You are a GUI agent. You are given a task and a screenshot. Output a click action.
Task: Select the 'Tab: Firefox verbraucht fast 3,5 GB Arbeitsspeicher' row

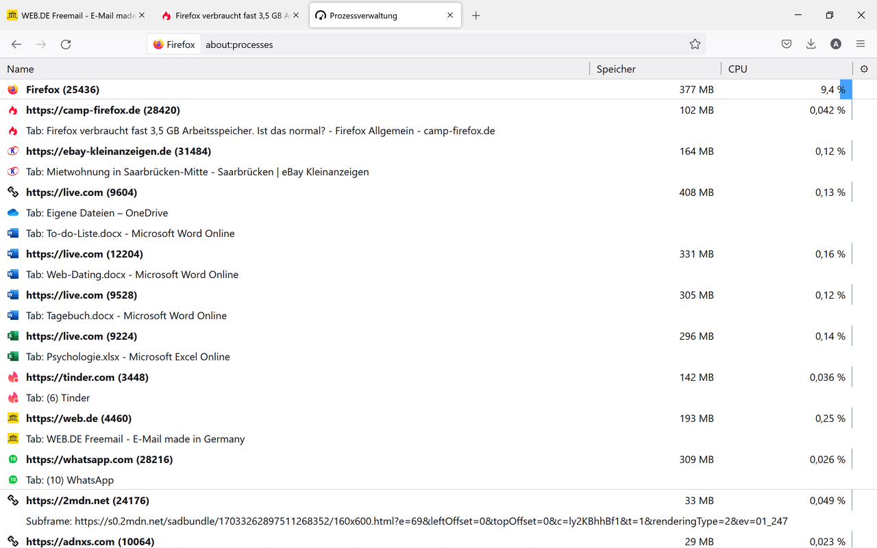[x=438, y=131]
